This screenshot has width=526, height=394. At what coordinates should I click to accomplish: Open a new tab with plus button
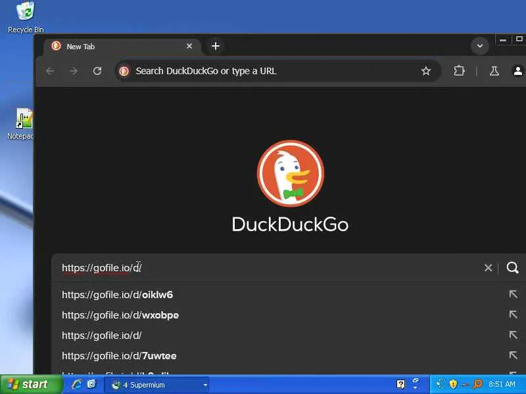(216, 46)
